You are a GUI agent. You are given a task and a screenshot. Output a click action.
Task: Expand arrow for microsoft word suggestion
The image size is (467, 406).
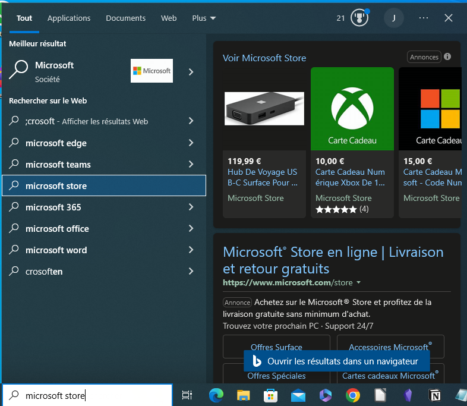click(191, 250)
